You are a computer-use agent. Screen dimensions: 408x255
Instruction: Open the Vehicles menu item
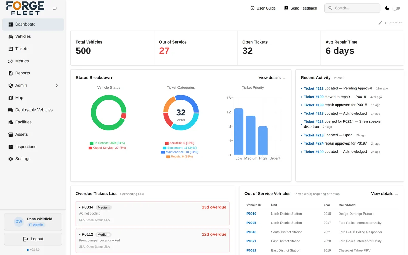pos(33,37)
